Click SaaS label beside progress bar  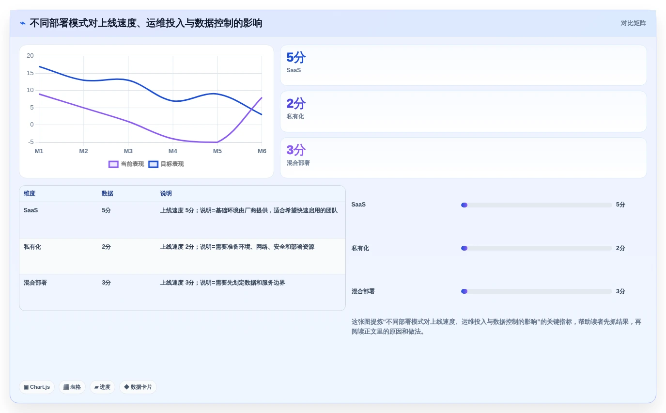coord(358,205)
